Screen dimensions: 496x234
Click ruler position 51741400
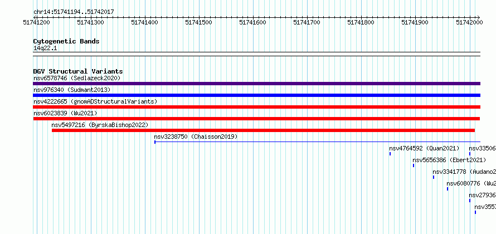point(145,22)
